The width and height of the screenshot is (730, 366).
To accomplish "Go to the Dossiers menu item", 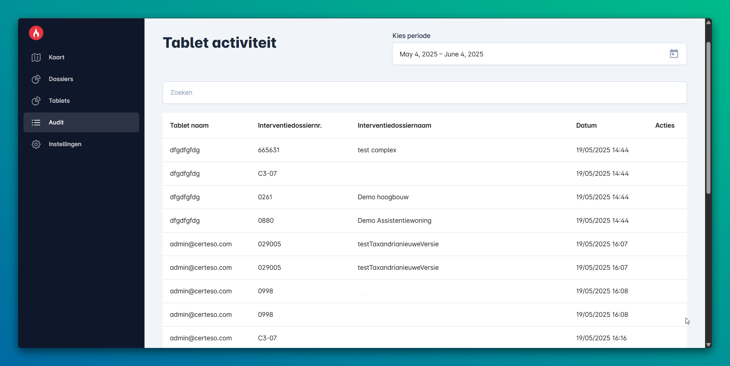I will click(61, 79).
